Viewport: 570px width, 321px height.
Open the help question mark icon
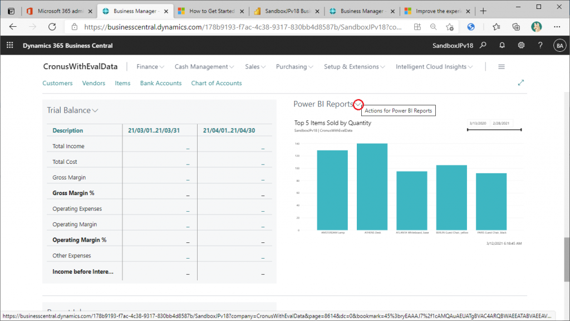tap(540, 45)
